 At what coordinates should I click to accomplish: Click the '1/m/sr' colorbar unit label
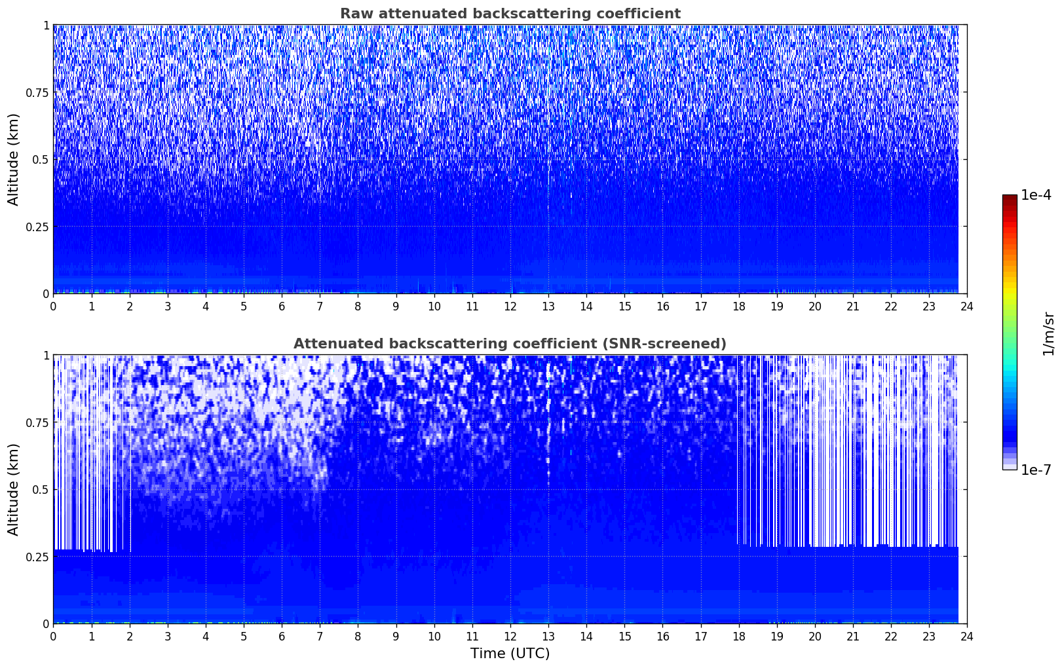tap(1048, 333)
